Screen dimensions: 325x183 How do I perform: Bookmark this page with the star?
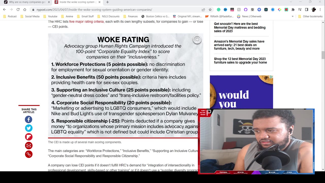click(210, 10)
